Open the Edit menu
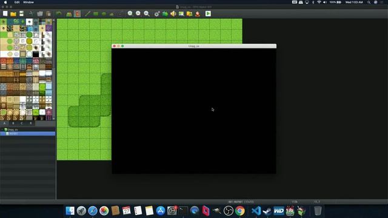The width and height of the screenshot is (388, 218). (x=17, y=2)
